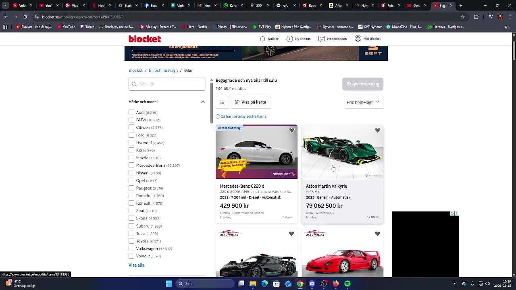Check the Tesla brand filter

[131, 233]
